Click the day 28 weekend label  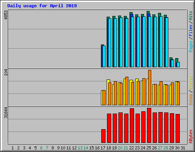click(166, 148)
